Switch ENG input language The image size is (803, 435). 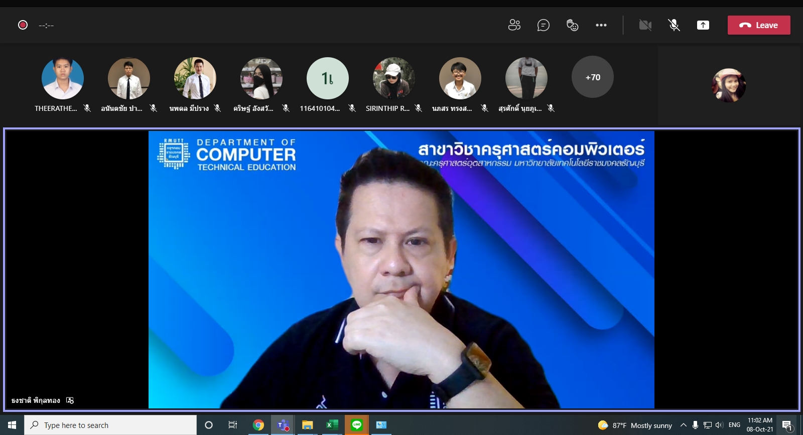click(734, 425)
